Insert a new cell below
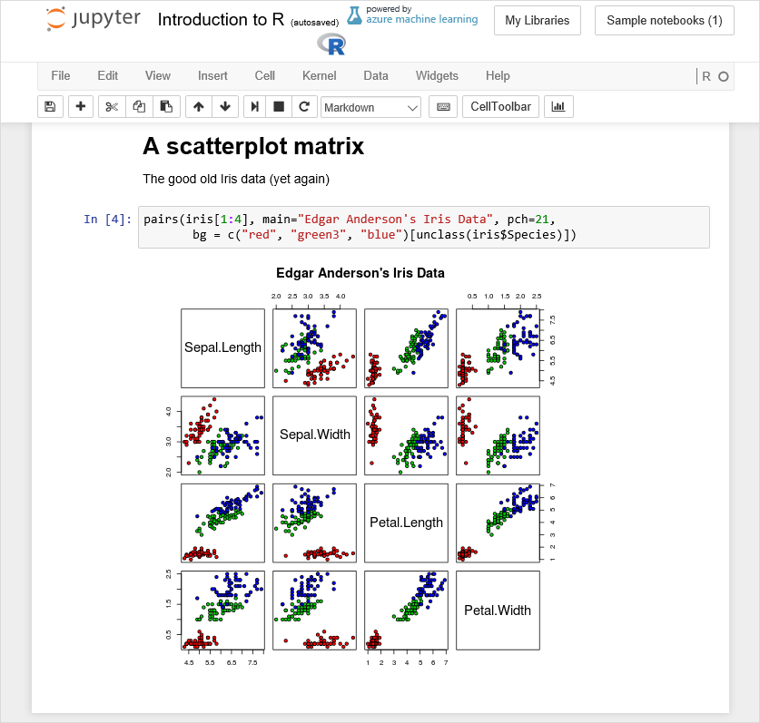 (80, 106)
